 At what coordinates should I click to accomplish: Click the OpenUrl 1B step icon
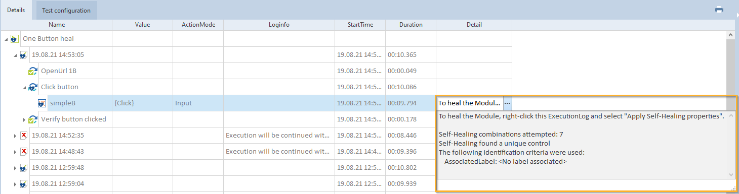click(x=33, y=71)
